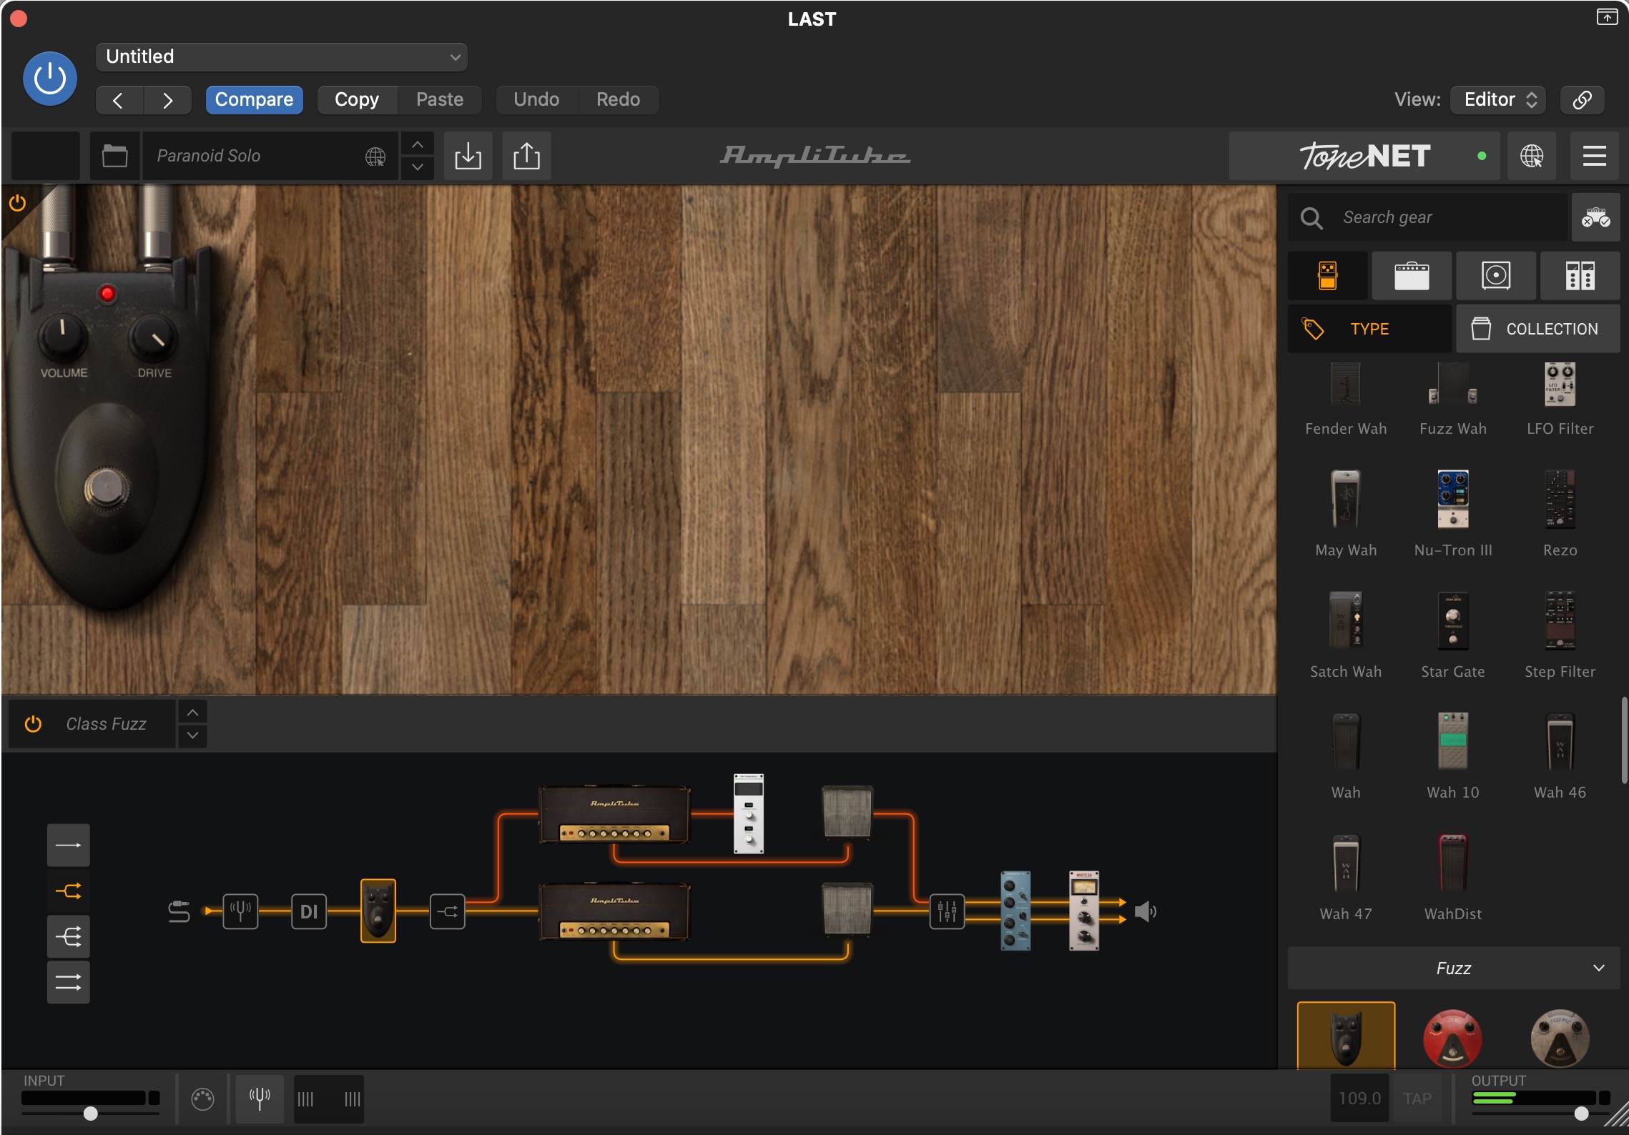Click the Paste button
The width and height of the screenshot is (1629, 1135).
(440, 100)
